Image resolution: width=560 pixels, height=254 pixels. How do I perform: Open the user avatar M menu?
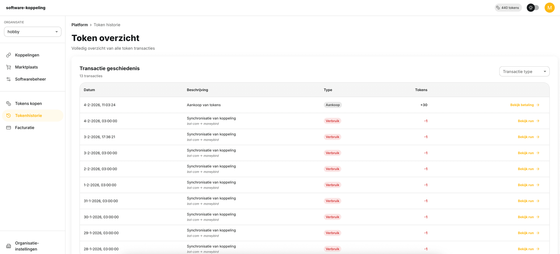pos(549,8)
